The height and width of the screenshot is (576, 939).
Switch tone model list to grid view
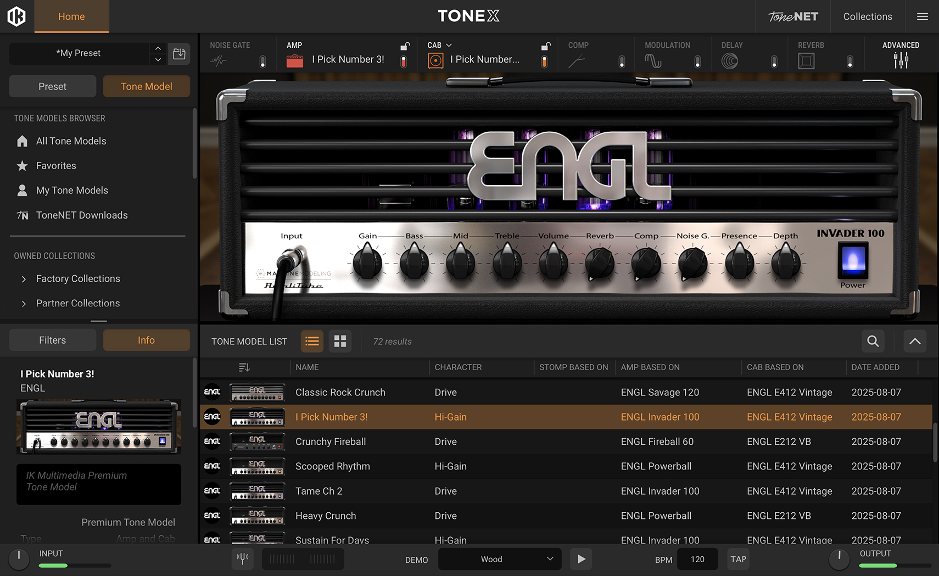[x=340, y=341]
